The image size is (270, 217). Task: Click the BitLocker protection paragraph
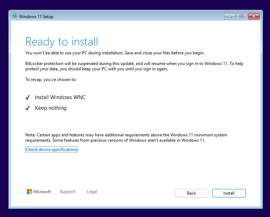pyautogui.click(x=134, y=66)
